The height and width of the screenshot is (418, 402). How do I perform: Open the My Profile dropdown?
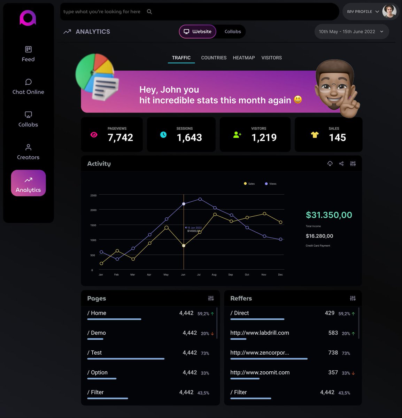click(x=363, y=11)
